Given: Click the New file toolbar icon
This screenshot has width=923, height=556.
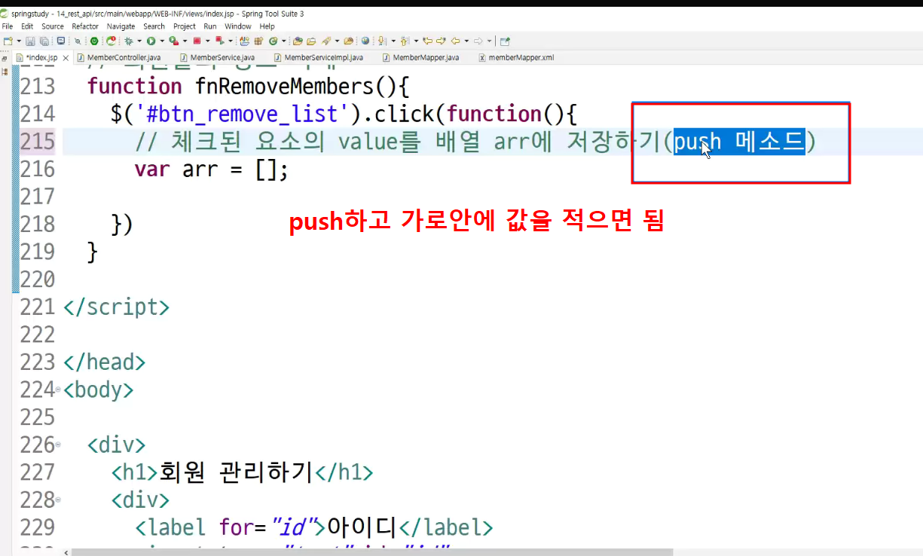Looking at the screenshot, I should click(x=8, y=41).
